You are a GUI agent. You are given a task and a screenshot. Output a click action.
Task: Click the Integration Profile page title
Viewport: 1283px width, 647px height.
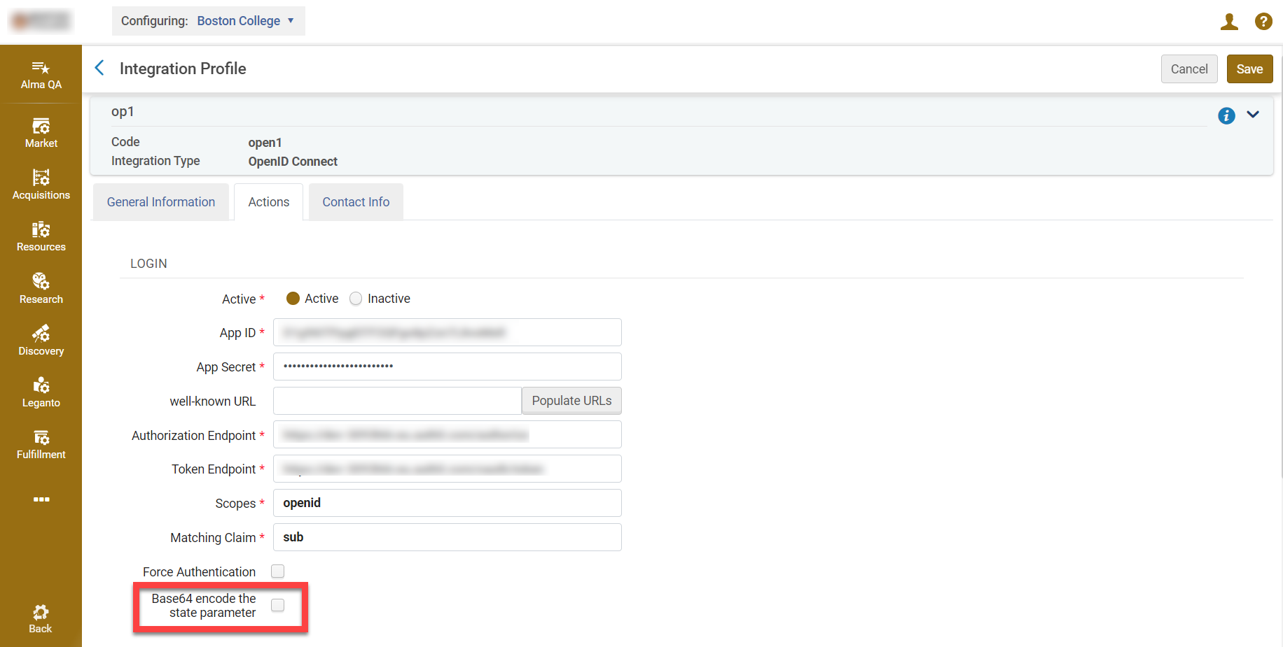(183, 69)
